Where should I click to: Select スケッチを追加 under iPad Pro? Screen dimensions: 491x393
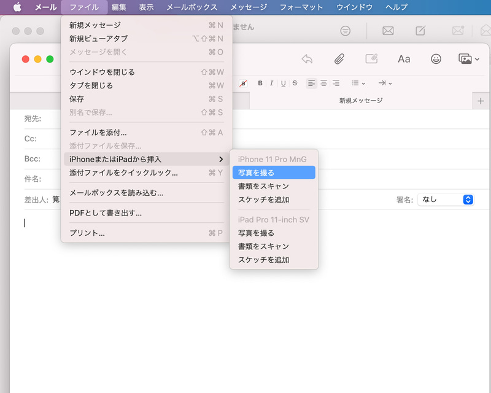274,260
